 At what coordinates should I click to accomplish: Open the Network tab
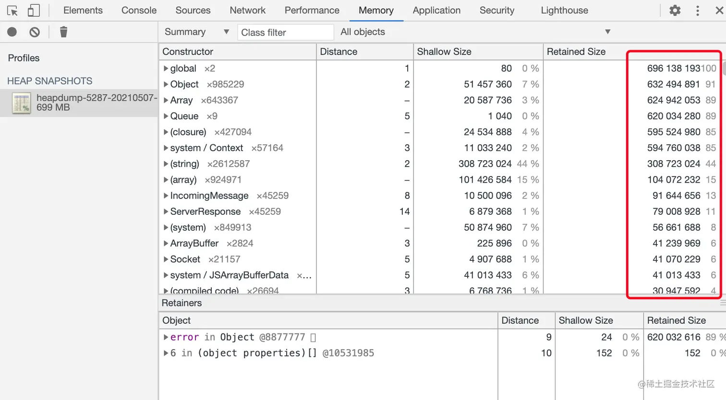coord(248,10)
